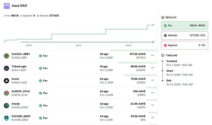Open the Aave DAO title link
This screenshot has height=125, width=212.
tap(19, 6)
